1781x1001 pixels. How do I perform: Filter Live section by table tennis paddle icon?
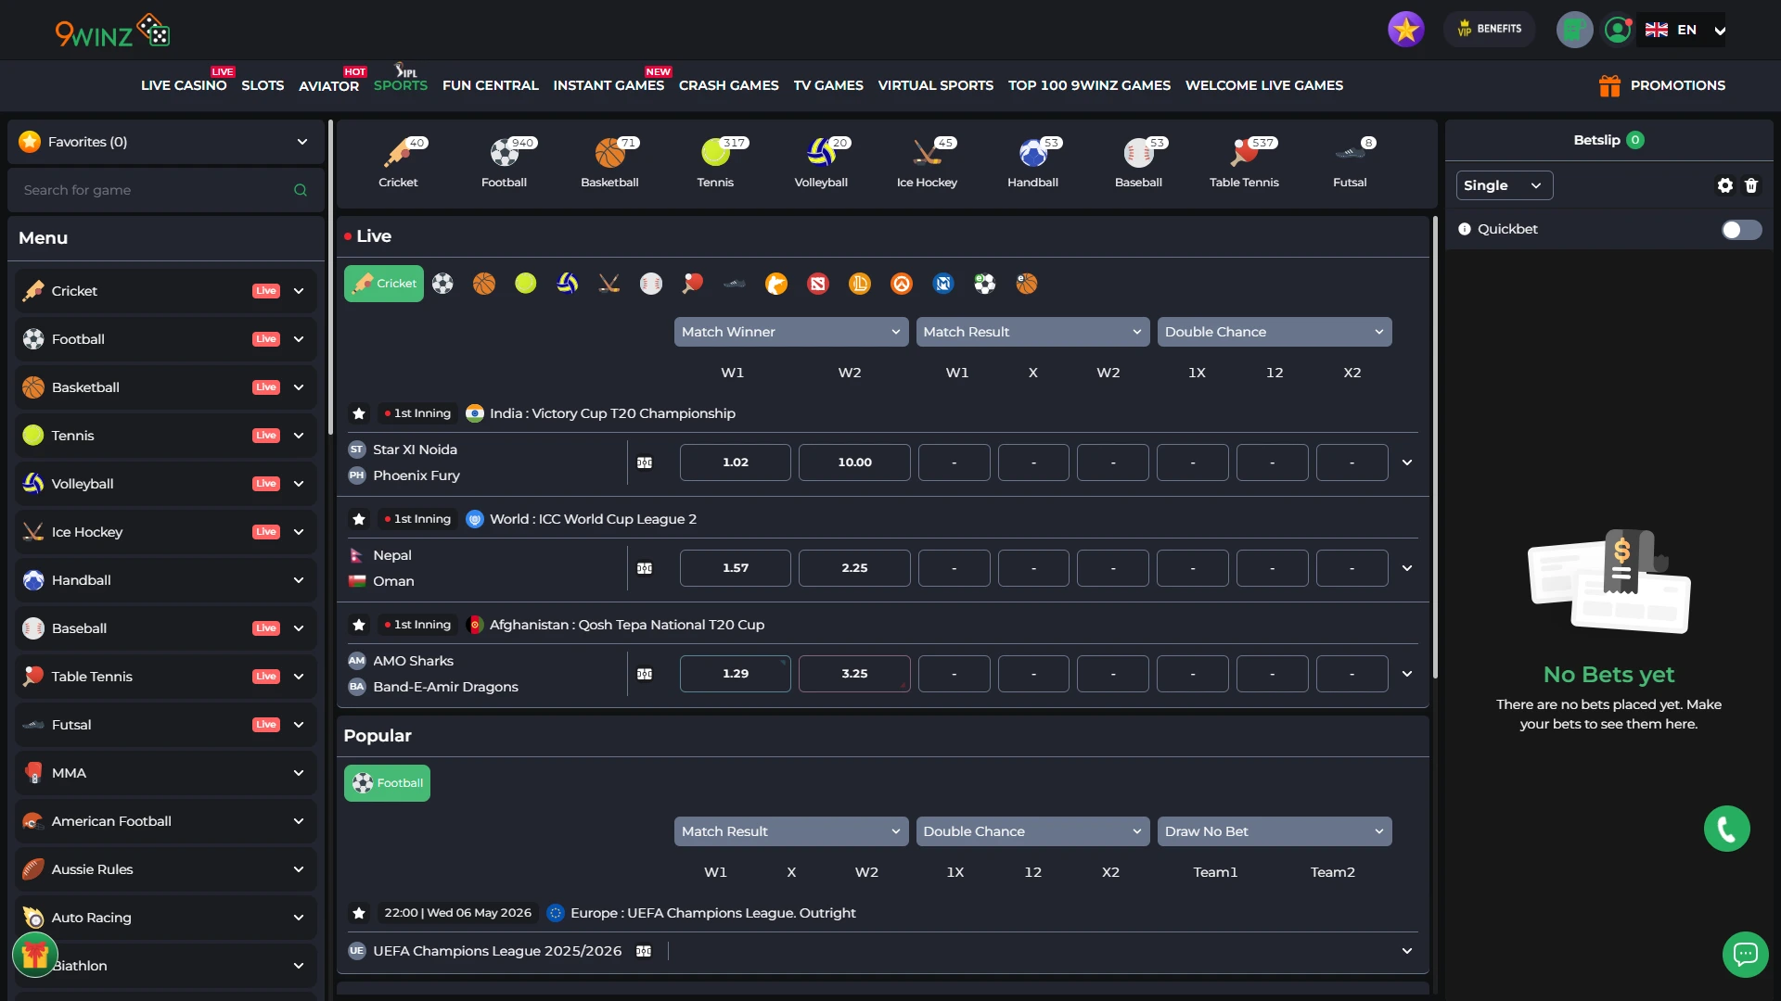pos(693,284)
